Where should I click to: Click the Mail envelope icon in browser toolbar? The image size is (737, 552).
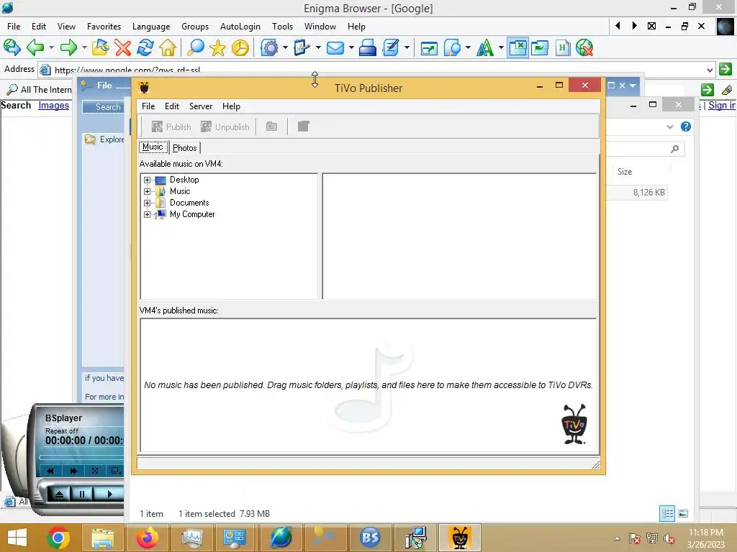tap(335, 47)
